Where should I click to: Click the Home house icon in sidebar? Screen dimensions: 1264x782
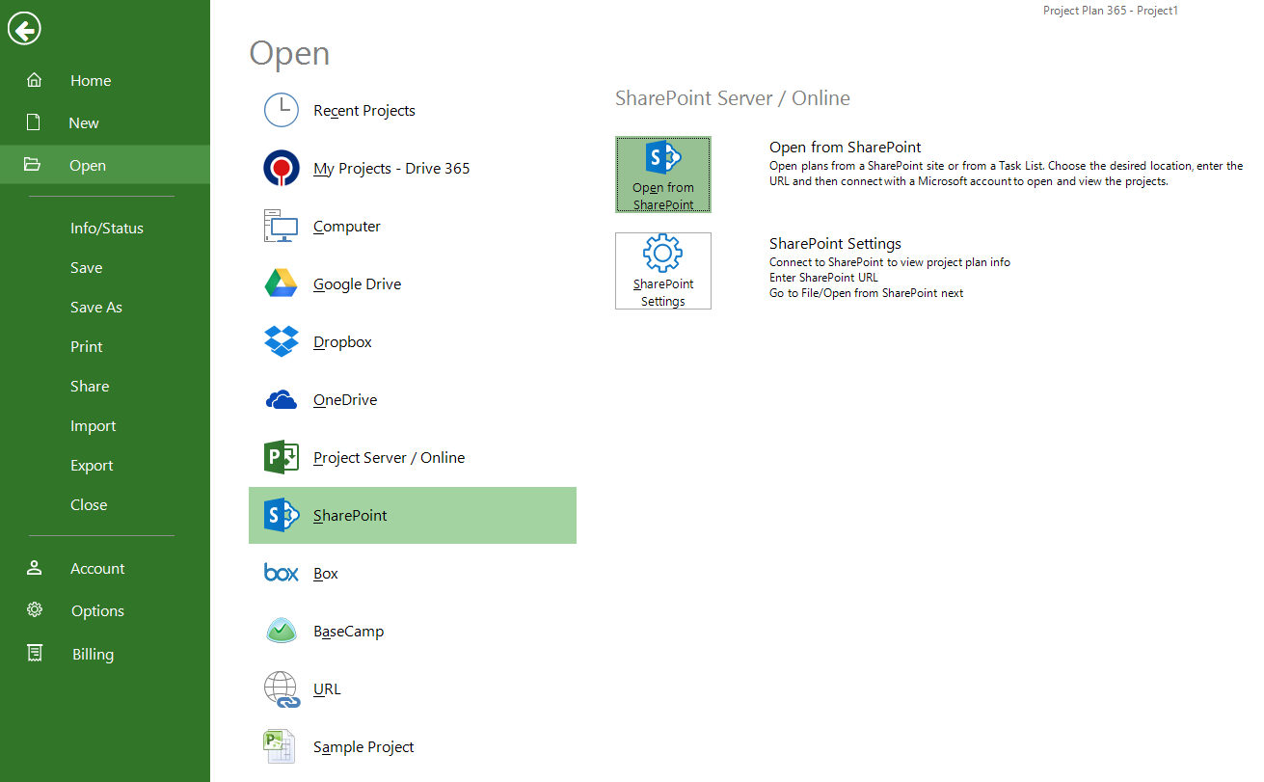[x=34, y=80]
